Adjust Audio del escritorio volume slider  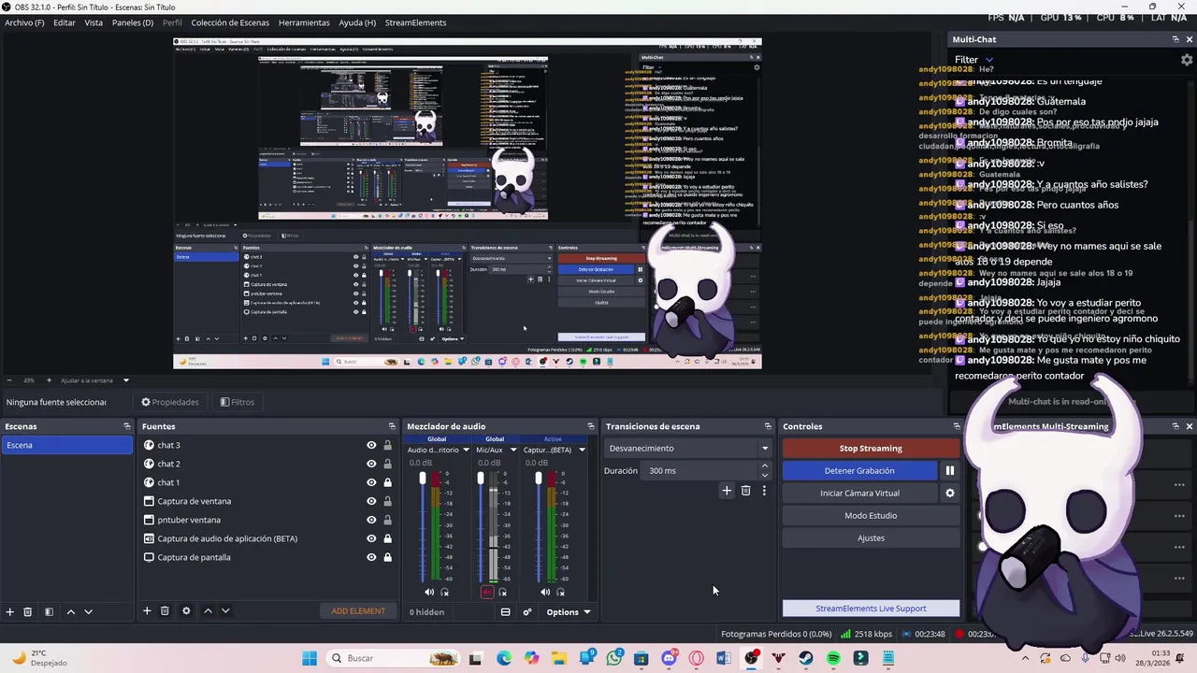(422, 525)
